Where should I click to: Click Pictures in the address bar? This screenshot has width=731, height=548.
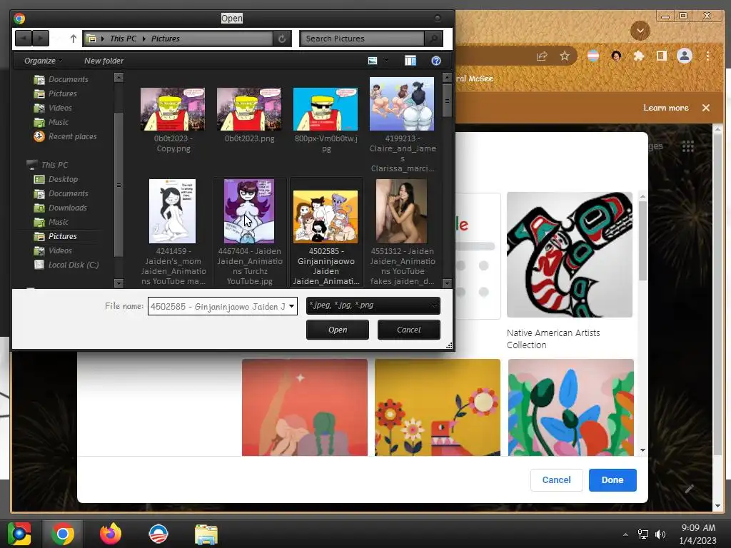pyautogui.click(x=165, y=39)
